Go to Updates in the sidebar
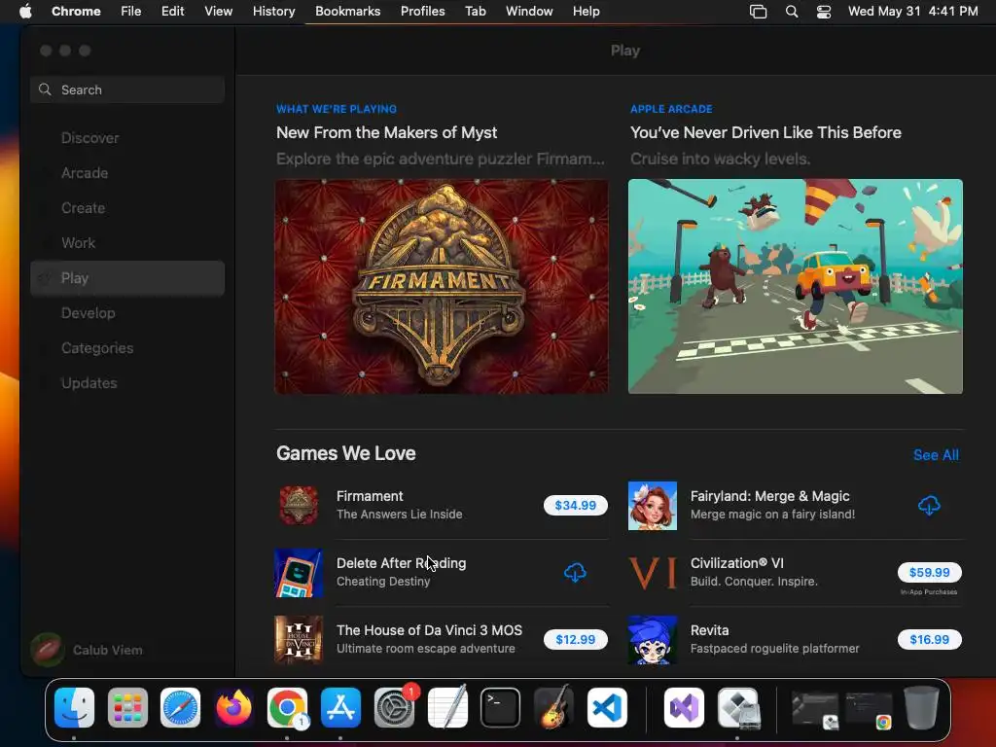This screenshot has height=747, width=996. coord(127,383)
